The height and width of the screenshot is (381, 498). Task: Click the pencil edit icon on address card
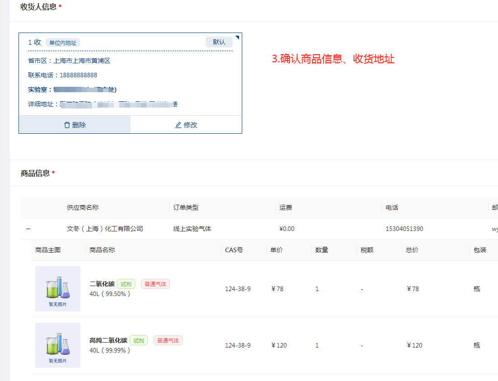178,125
